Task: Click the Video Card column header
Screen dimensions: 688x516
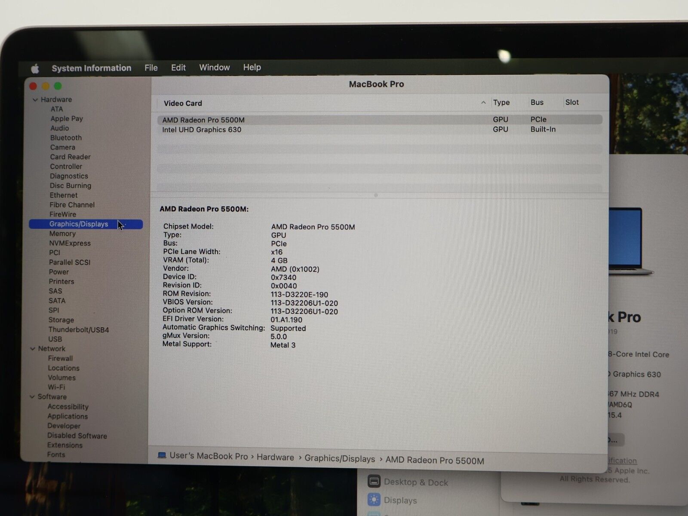Action: point(183,103)
